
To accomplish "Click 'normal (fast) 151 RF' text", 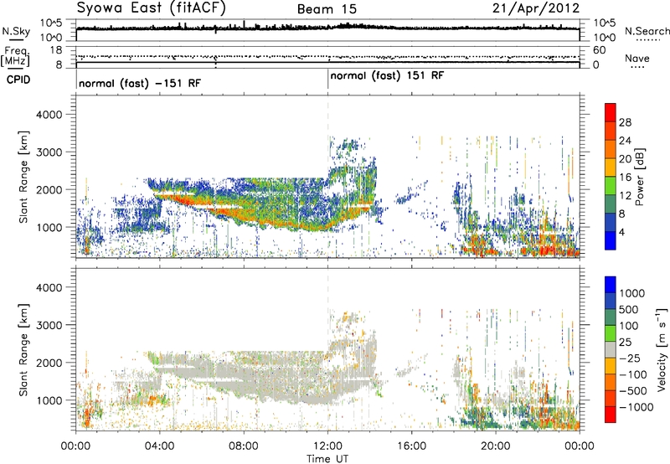I will click(x=387, y=75).
